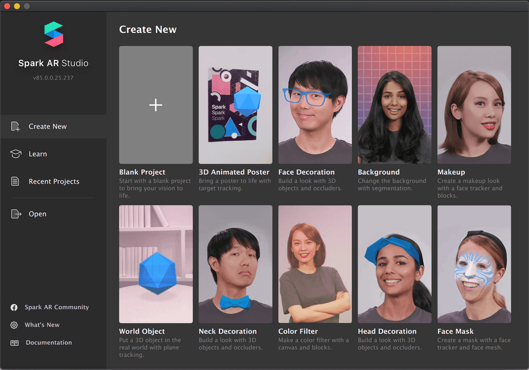Screen dimensions: 529x370
Task: Create a Blank Project
Action: click(156, 105)
